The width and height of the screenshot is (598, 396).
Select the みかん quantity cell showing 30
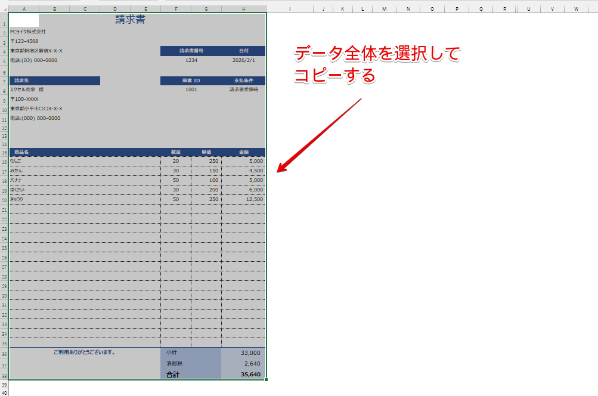(176, 171)
